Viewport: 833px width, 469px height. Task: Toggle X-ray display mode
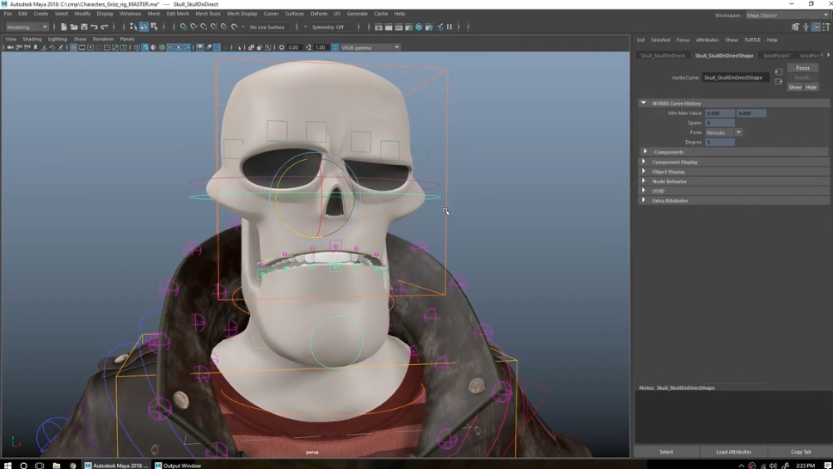251,47
